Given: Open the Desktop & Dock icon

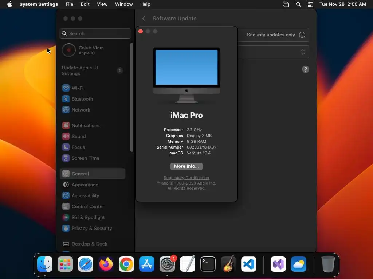Looking at the screenshot, I should pos(66,244).
